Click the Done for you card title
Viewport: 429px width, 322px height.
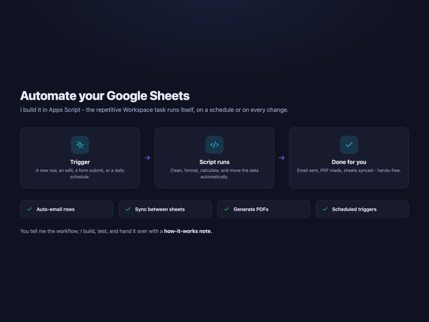point(349,162)
